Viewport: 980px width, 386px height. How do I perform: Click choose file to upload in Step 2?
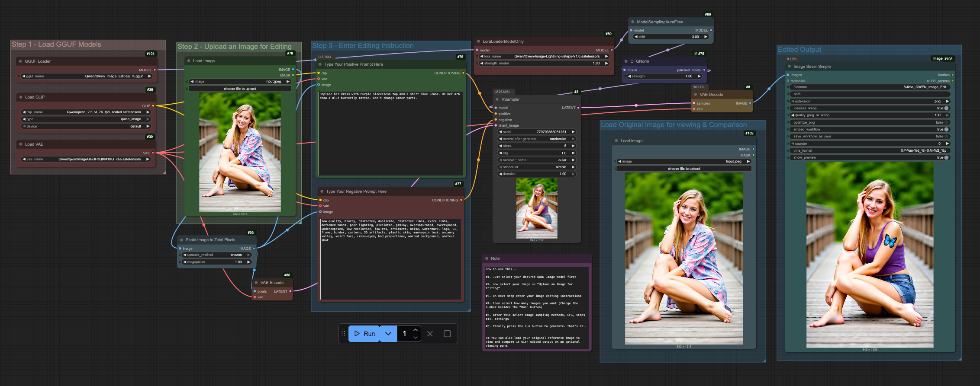pyautogui.click(x=240, y=89)
